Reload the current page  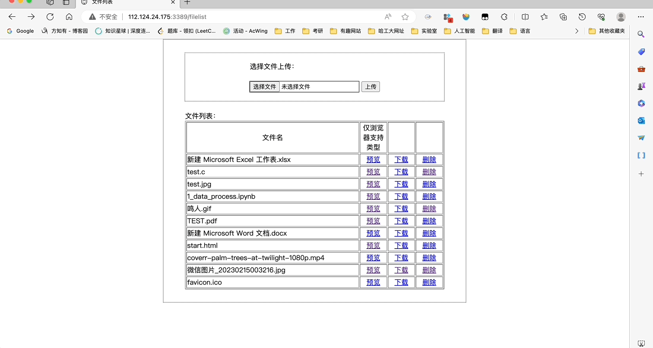point(50,17)
